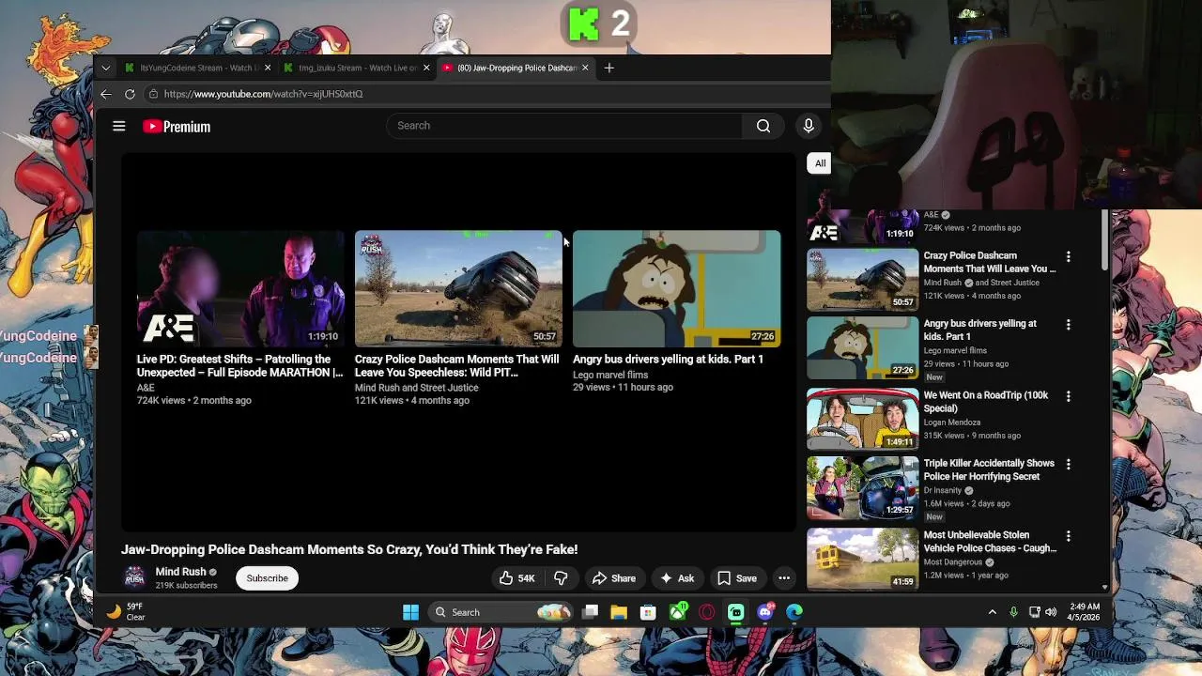Image resolution: width=1202 pixels, height=676 pixels.
Task: Open options for Triple Killer Accidentally Shows
Action: [1068, 465]
